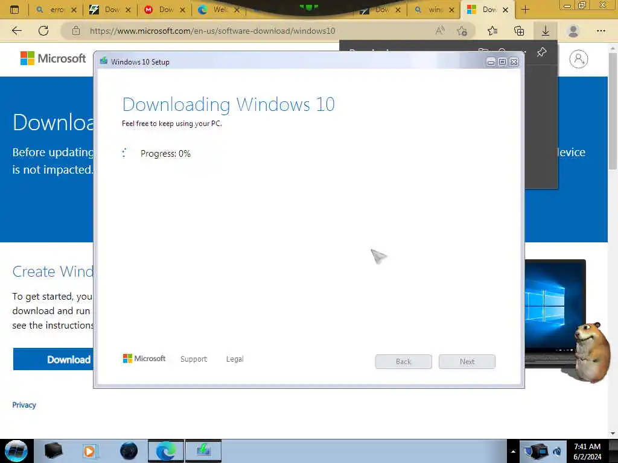Image resolution: width=618 pixels, height=463 pixels.
Task: Open the Privacy link on the webpage
Action: 24,405
